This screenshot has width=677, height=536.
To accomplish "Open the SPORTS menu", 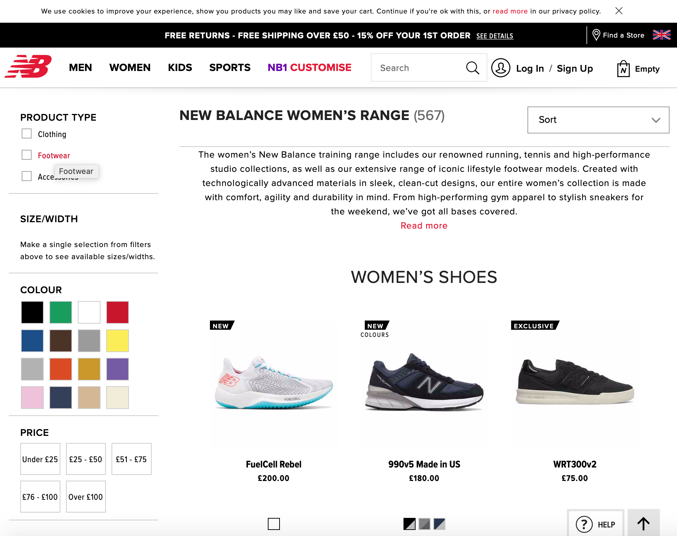I will tap(230, 67).
